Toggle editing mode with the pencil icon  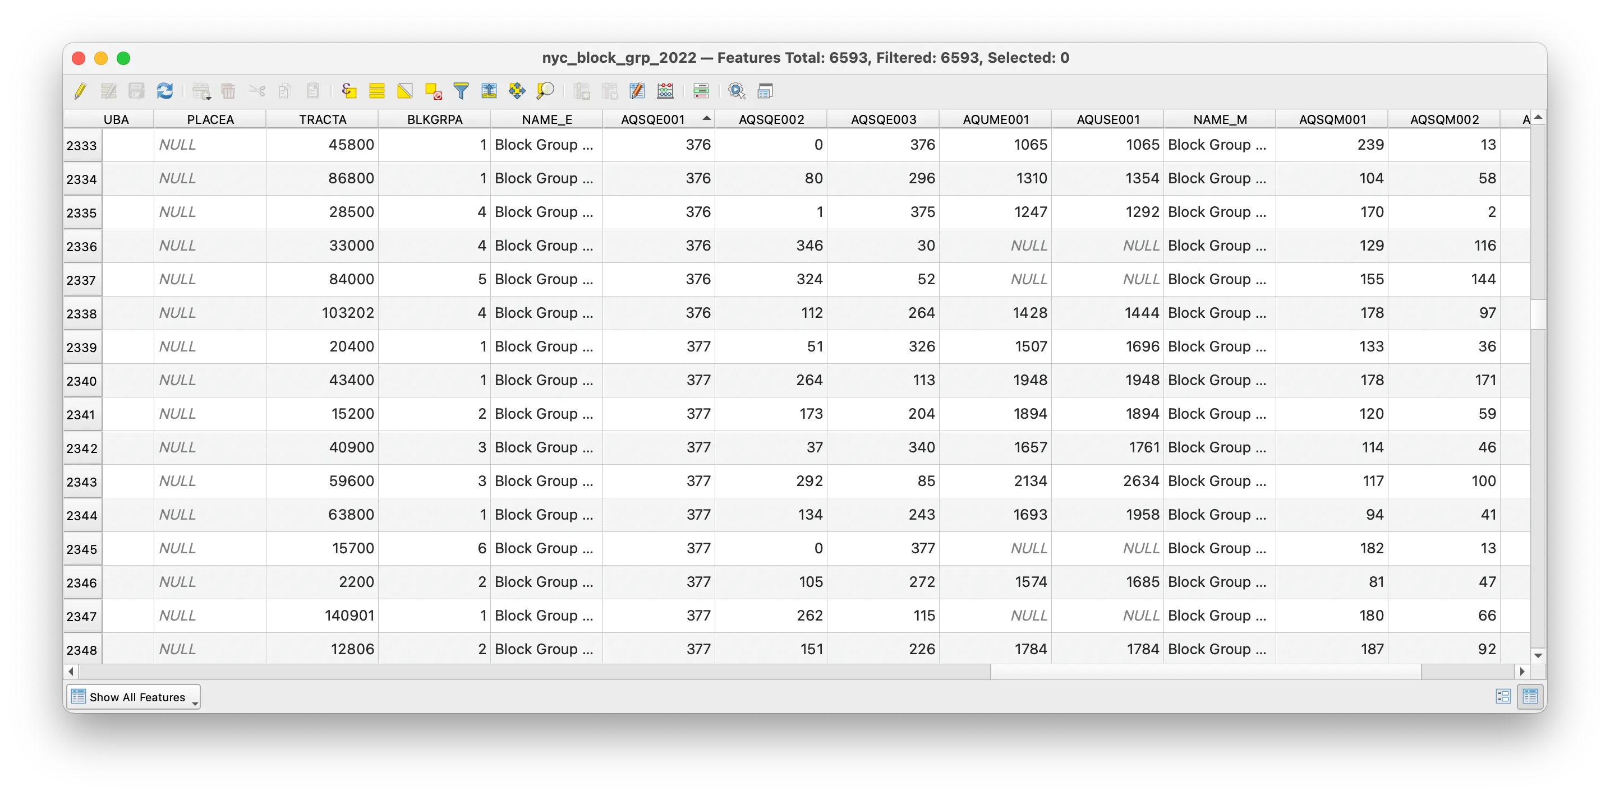[80, 91]
